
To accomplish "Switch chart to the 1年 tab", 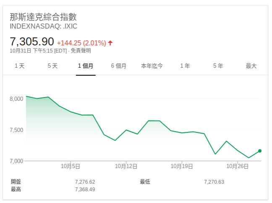I will (185, 66).
